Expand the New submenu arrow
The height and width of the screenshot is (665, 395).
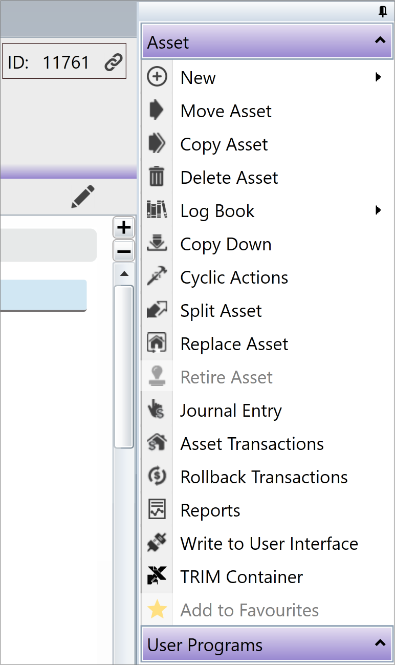(x=378, y=77)
